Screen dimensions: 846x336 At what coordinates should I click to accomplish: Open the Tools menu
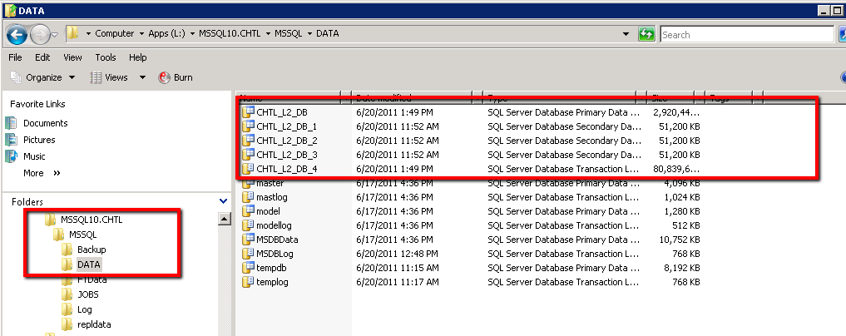[105, 57]
